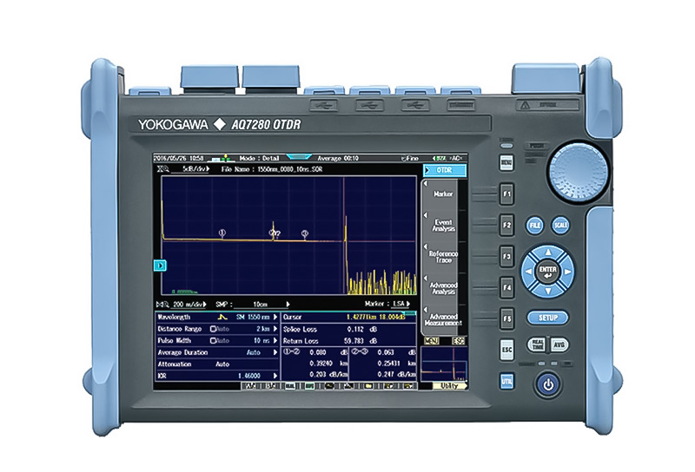
Task: Click the vertical zoom icon beside 5dB/div
Action: (162, 168)
